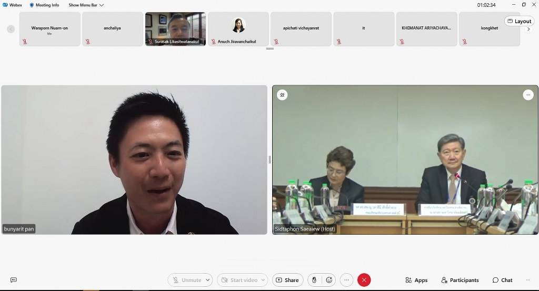
Task: Click muted mic icon on apichati vichayanrat
Action: tap(276, 42)
